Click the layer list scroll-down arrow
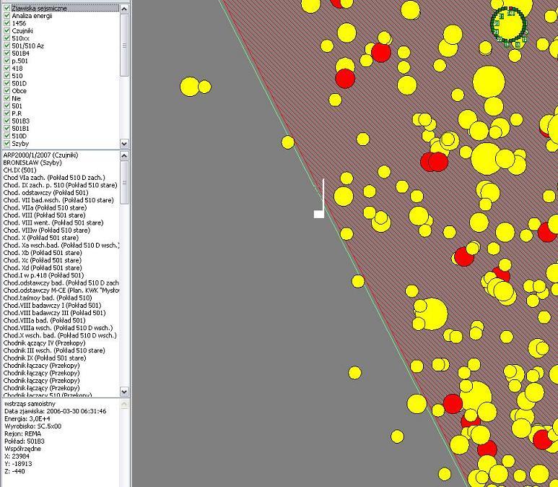Image resolution: width=558 pixels, height=487 pixels. pos(124,144)
